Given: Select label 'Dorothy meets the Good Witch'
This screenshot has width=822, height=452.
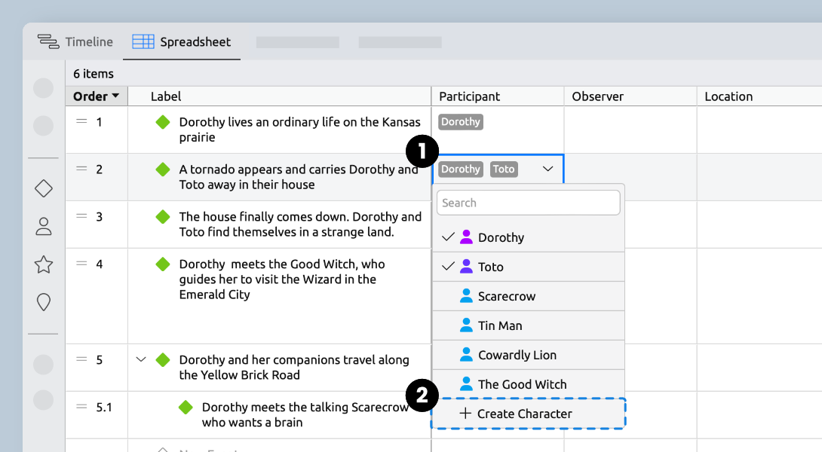Looking at the screenshot, I should 282,279.
